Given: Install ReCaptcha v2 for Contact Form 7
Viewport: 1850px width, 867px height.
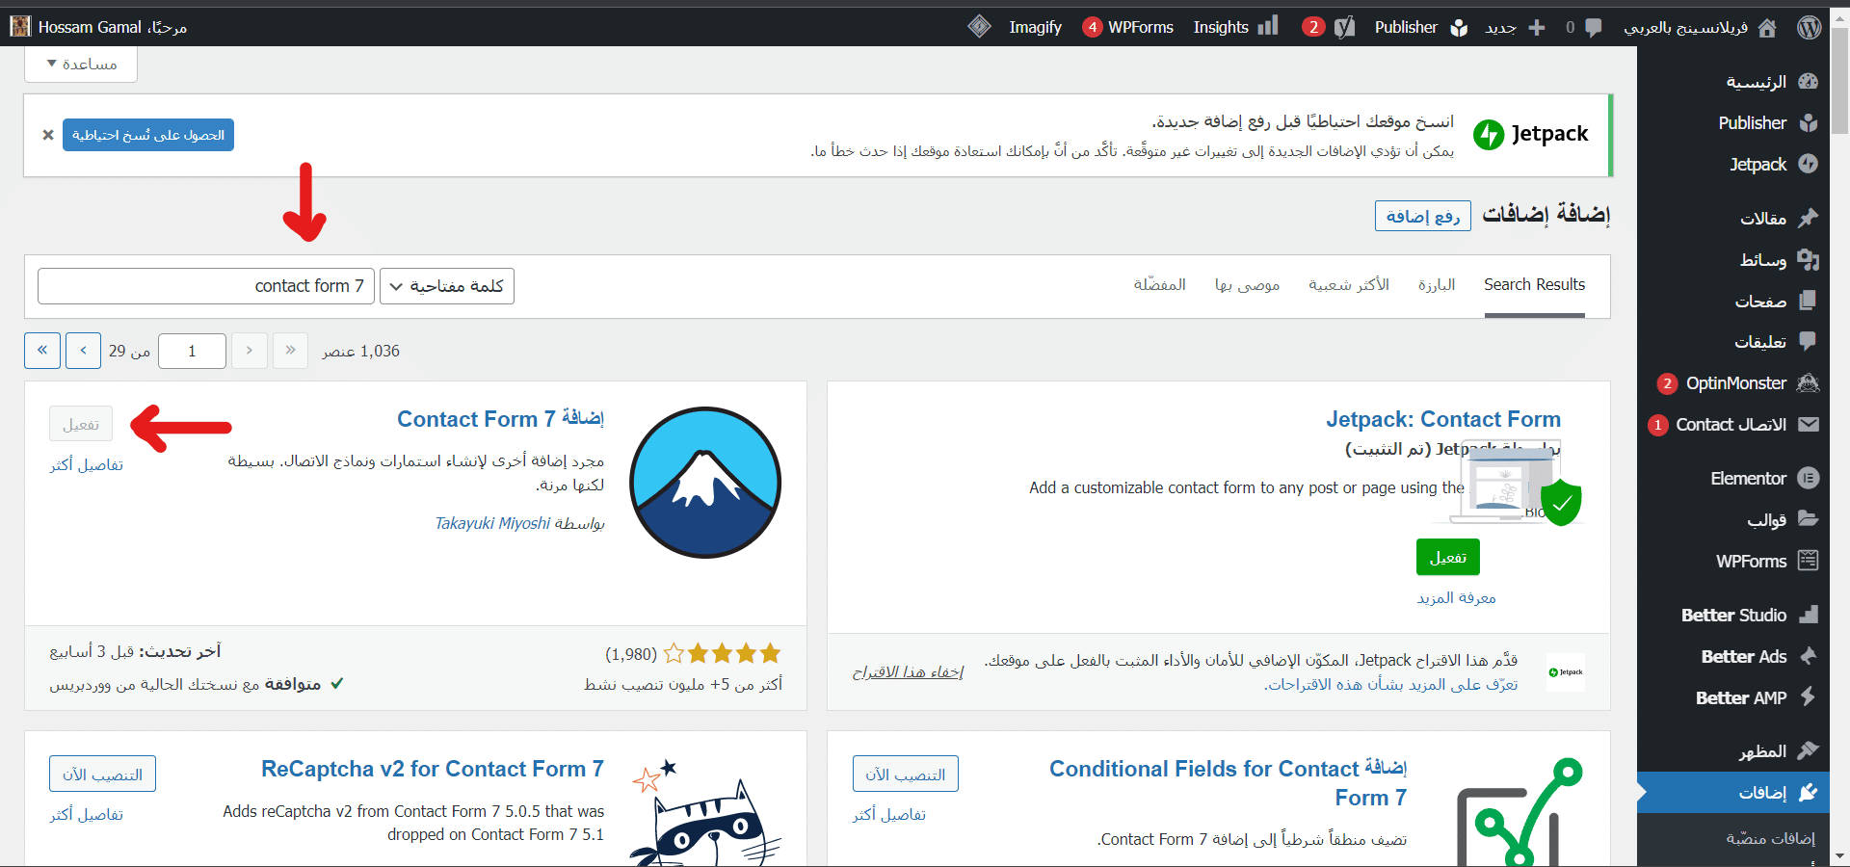Looking at the screenshot, I should (x=102, y=774).
